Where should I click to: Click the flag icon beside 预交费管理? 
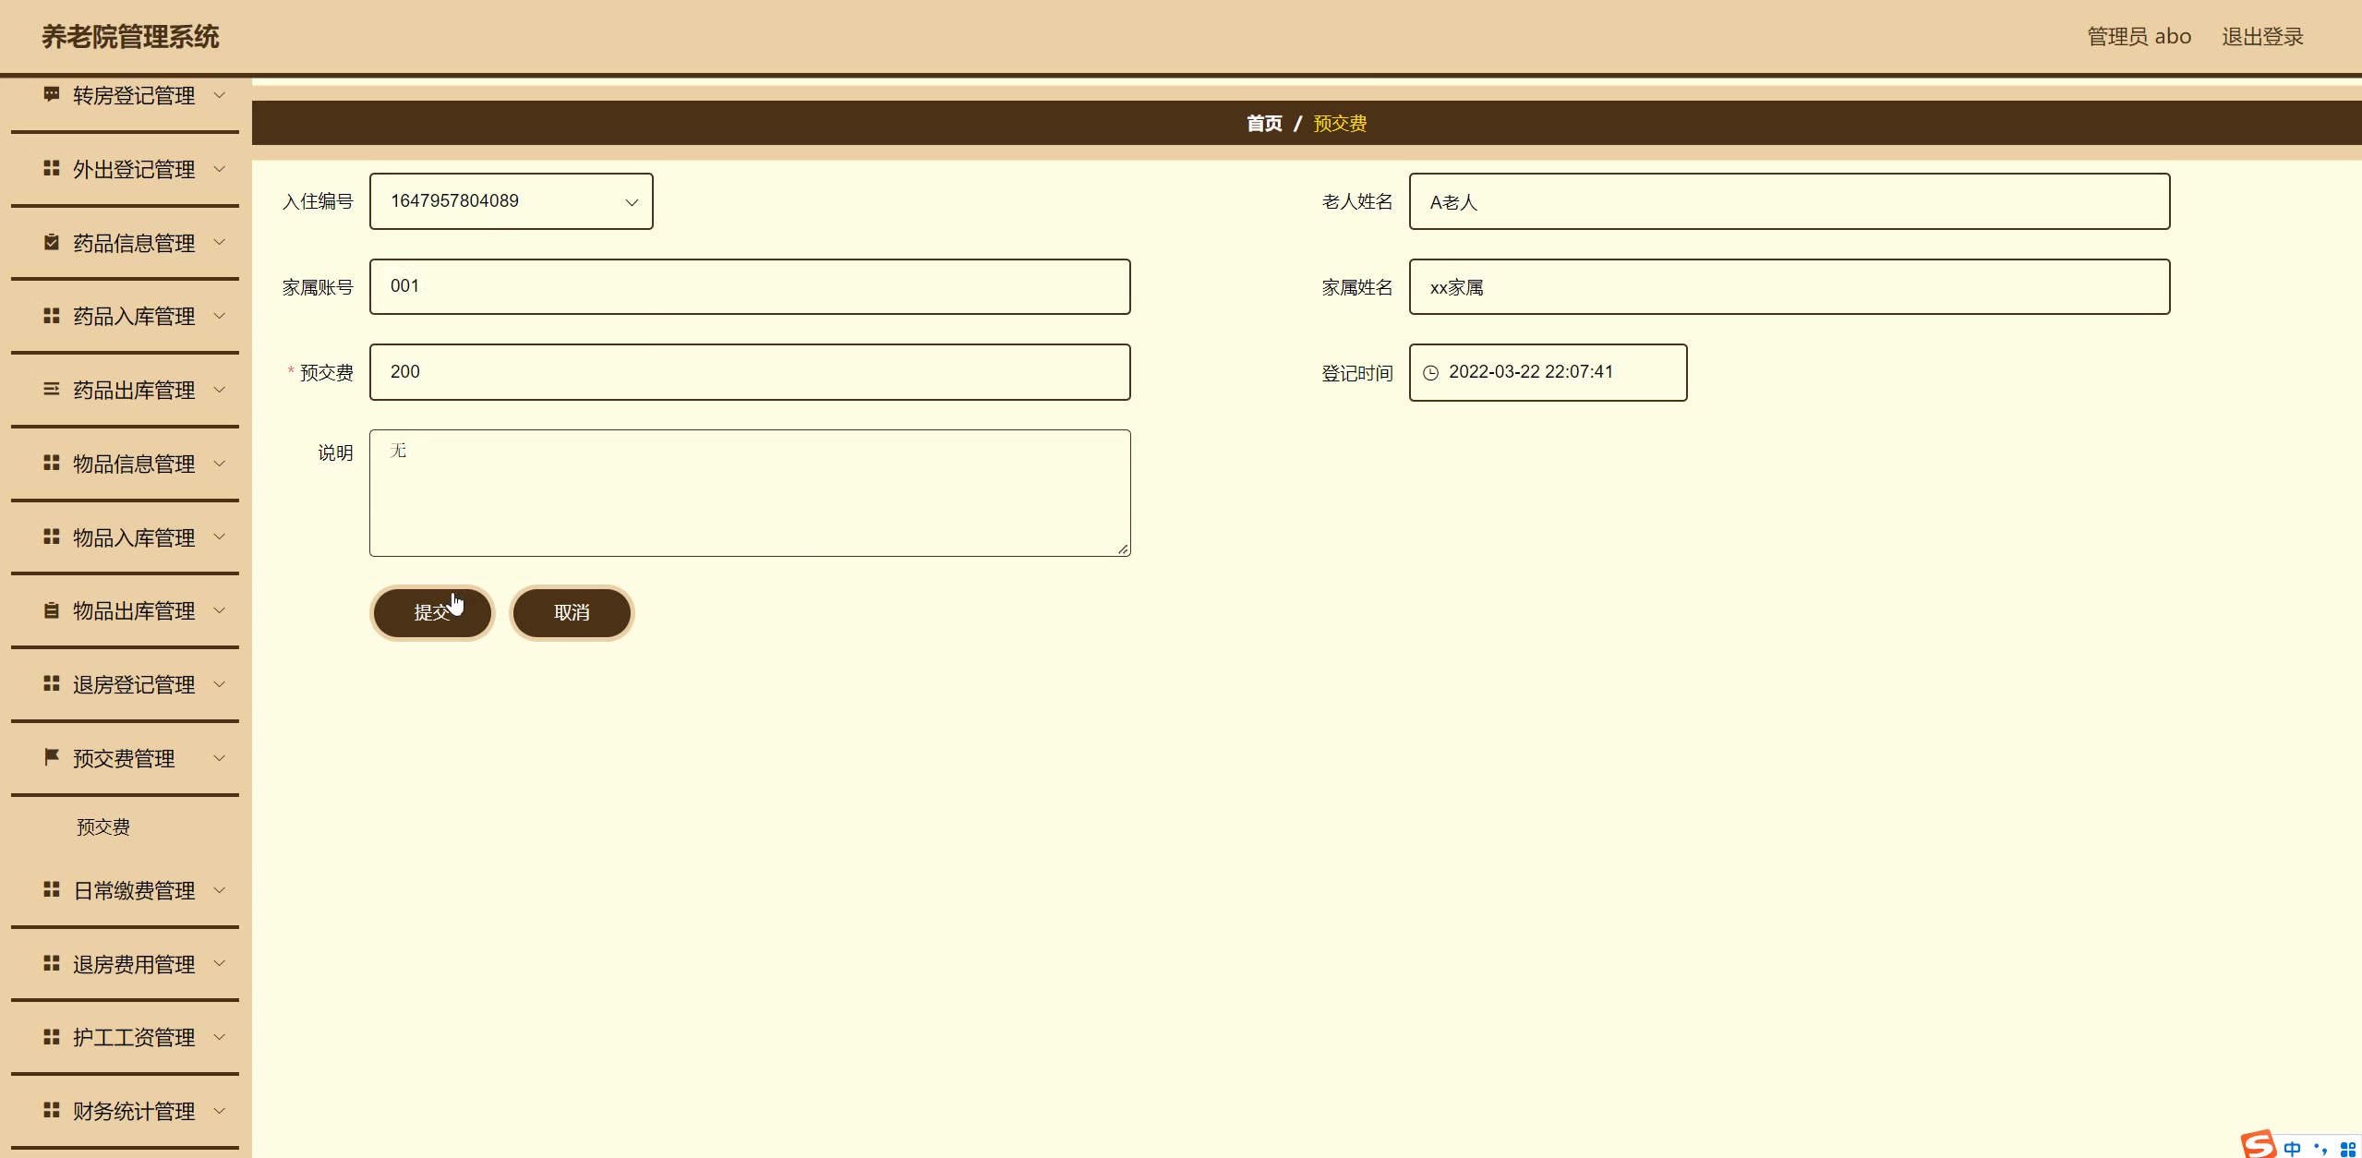click(x=52, y=757)
